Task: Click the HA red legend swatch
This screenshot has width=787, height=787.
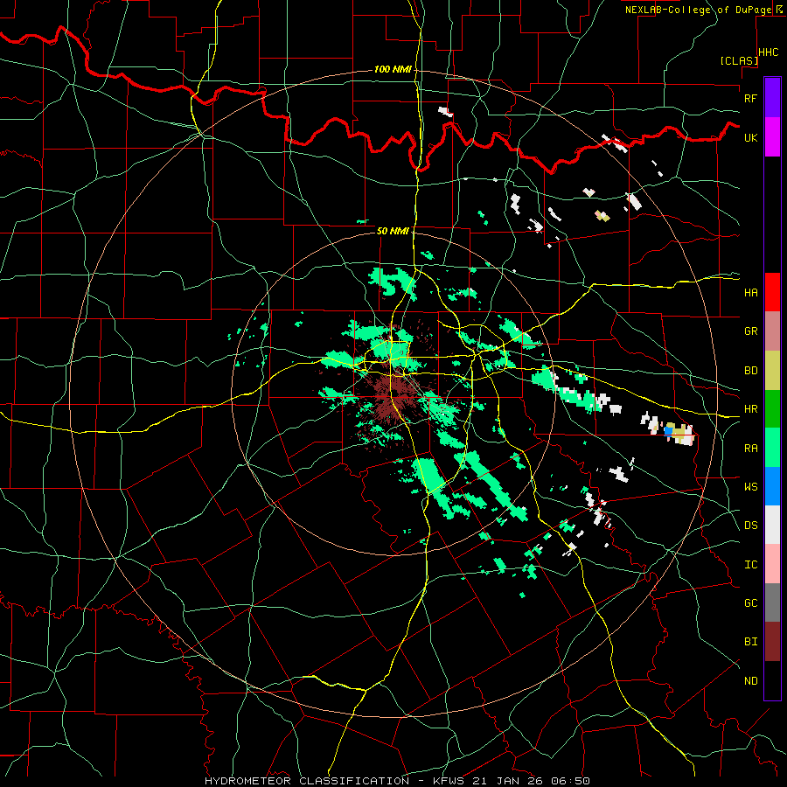Action: click(x=772, y=292)
